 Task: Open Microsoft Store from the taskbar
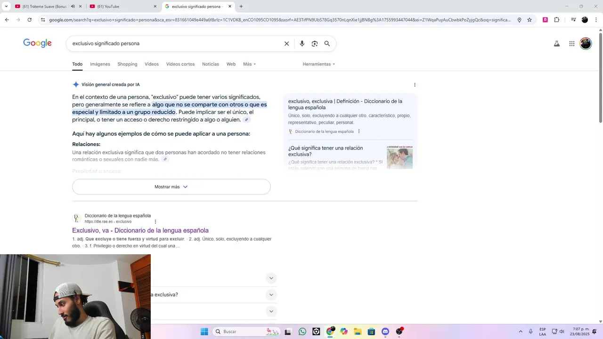371,331
